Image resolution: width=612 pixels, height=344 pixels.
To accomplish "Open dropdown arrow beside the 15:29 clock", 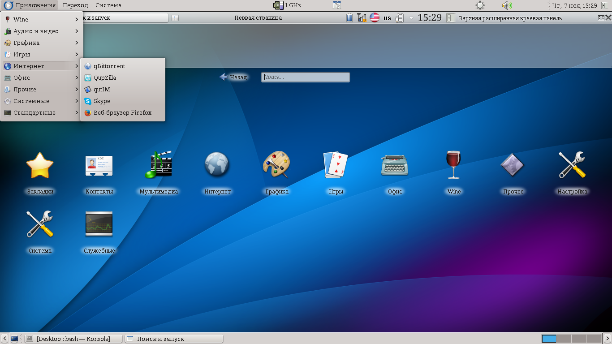I will [411, 18].
